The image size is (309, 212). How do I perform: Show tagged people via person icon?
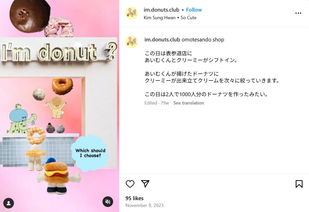point(9,203)
